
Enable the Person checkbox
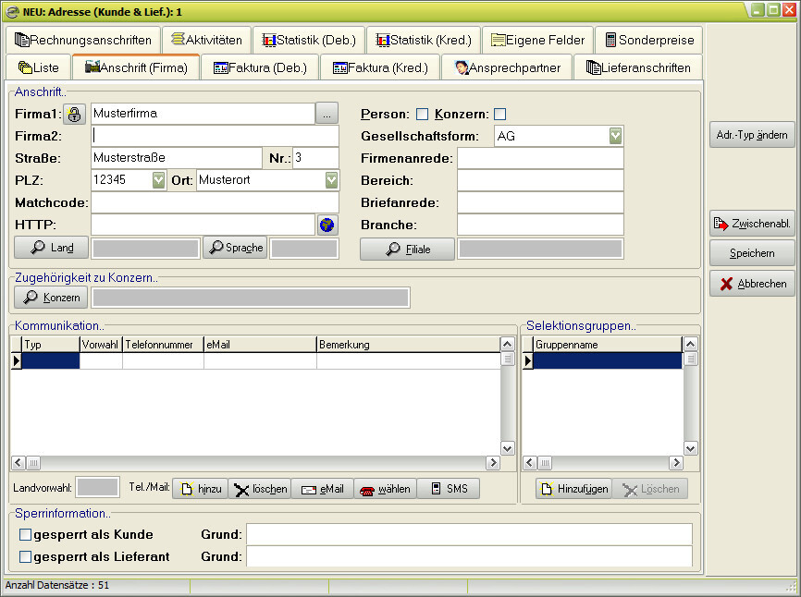[422, 115]
